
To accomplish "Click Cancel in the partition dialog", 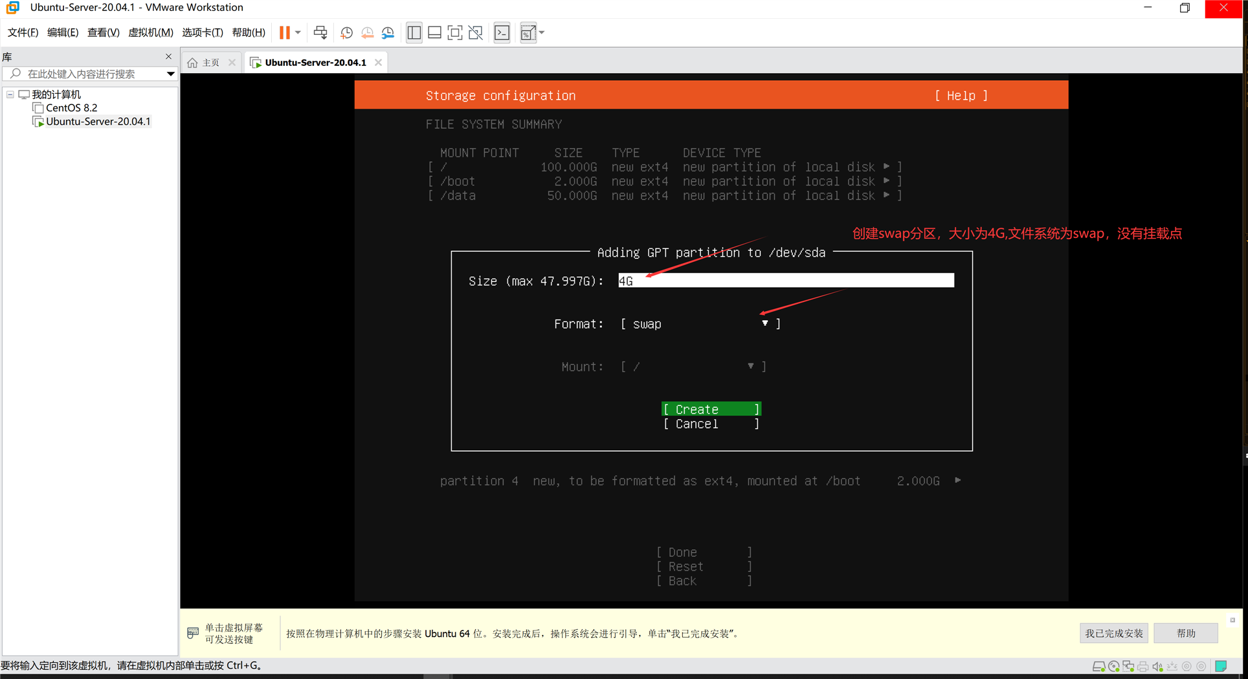I will [x=711, y=424].
